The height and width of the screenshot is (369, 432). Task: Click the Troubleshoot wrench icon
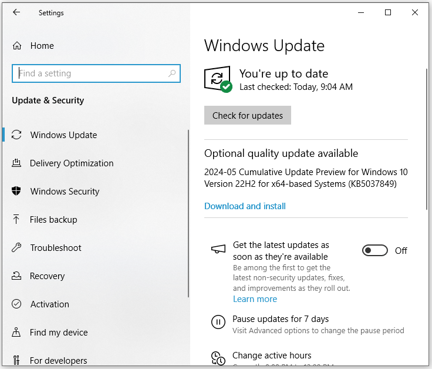click(x=17, y=248)
